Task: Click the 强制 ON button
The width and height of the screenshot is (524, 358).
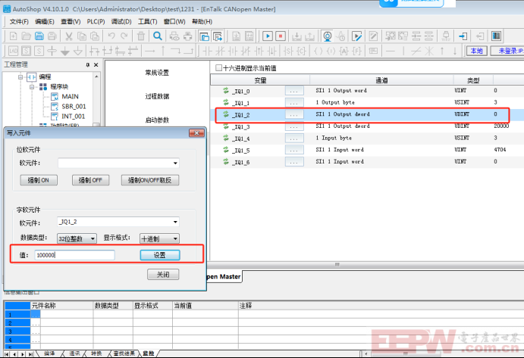Action: (x=39, y=180)
